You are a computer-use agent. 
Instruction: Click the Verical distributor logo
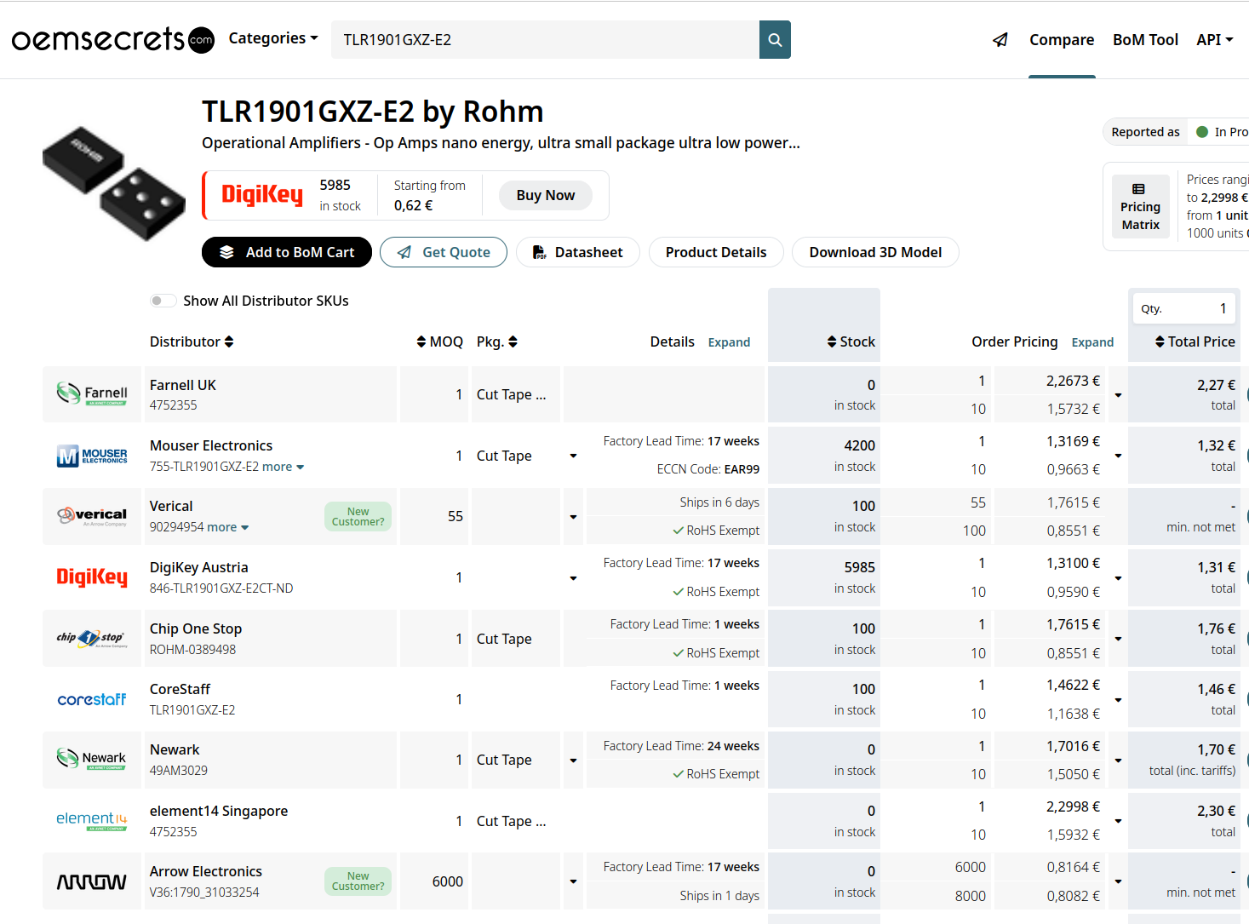(92, 516)
